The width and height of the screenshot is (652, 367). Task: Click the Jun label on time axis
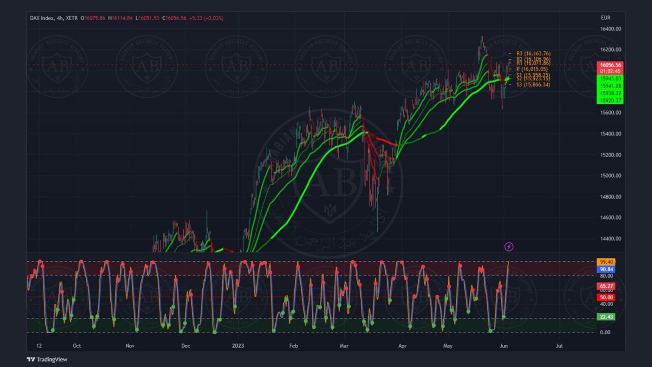coord(503,346)
